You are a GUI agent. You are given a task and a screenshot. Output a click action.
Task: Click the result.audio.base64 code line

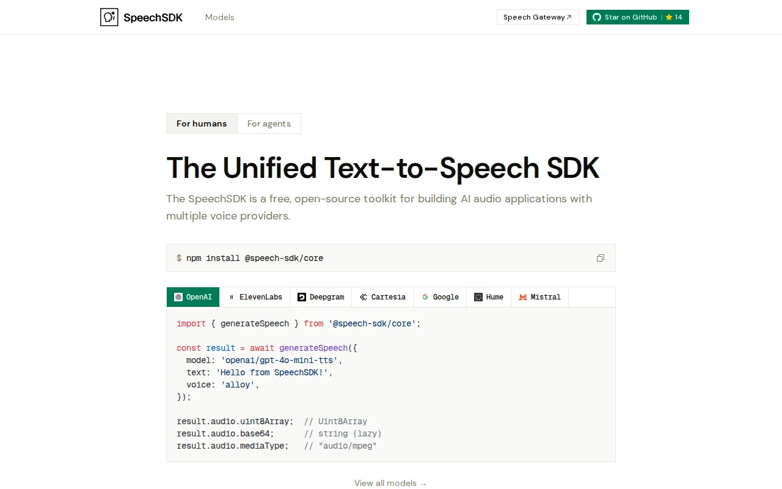pos(279,433)
